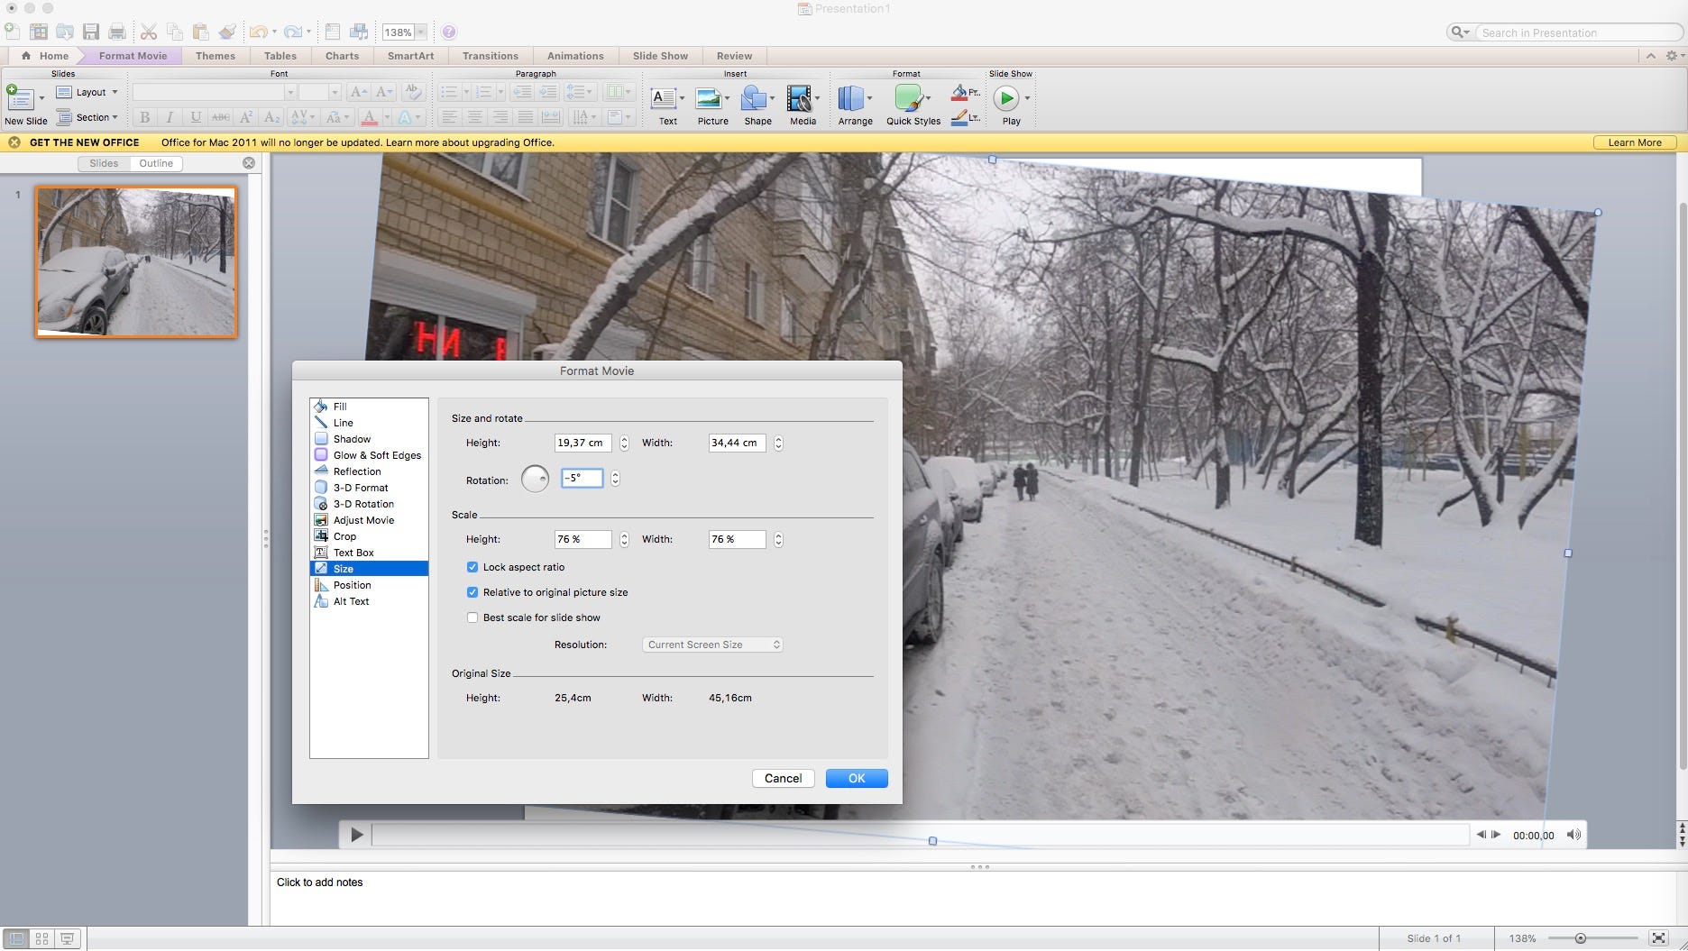
Task: Open the Home ribbon tab
Action: pyautogui.click(x=46, y=56)
